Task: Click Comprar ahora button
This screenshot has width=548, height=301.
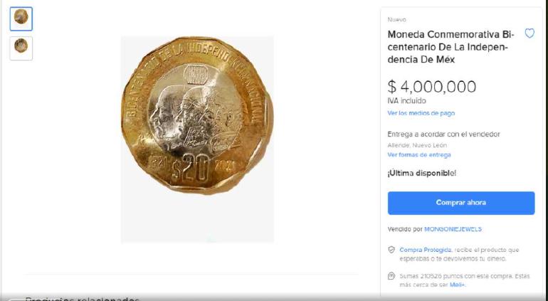Action: (x=461, y=203)
